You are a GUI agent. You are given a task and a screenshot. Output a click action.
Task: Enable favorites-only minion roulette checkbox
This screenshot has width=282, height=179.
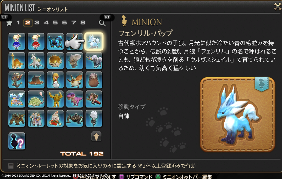click(11, 165)
